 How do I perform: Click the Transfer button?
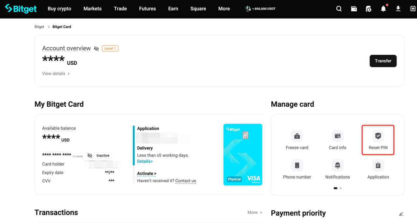pyautogui.click(x=383, y=61)
